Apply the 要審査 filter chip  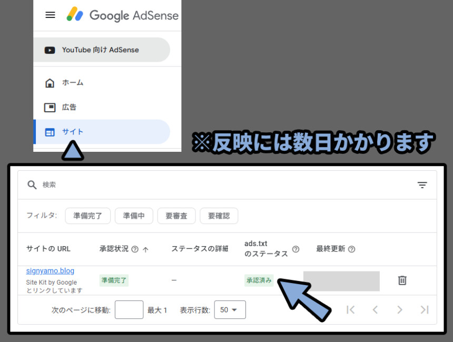(176, 216)
